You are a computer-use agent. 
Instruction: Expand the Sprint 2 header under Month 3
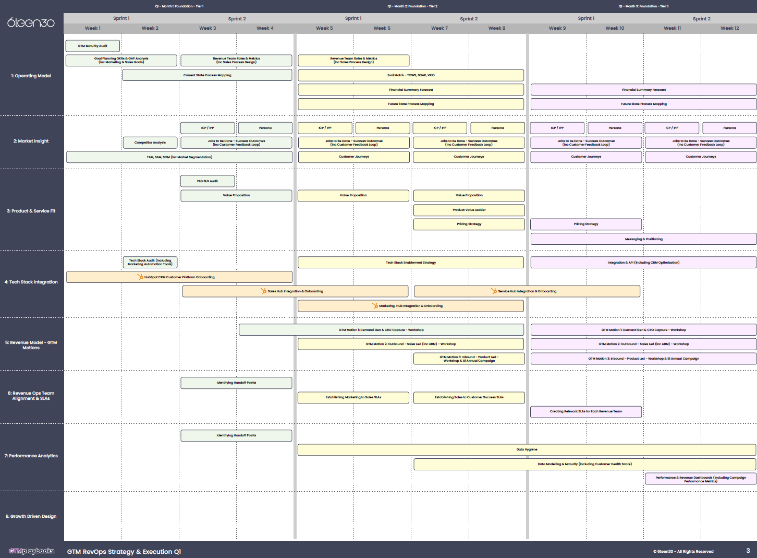pyautogui.click(x=701, y=18)
